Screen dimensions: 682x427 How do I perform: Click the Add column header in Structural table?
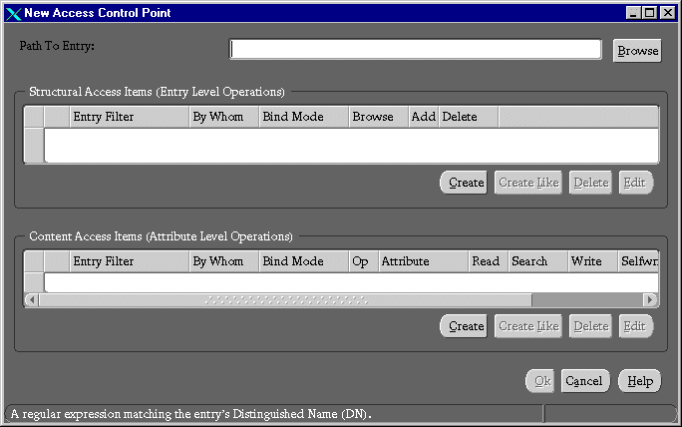(x=423, y=117)
